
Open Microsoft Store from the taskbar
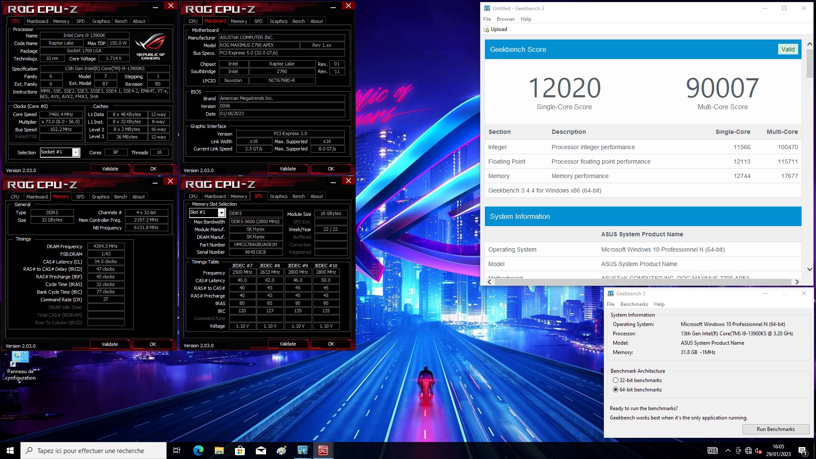point(240,450)
